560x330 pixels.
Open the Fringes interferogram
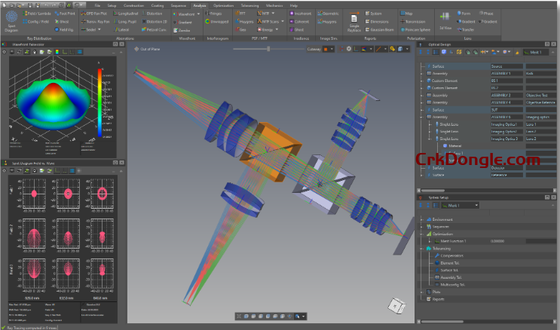[213, 14]
